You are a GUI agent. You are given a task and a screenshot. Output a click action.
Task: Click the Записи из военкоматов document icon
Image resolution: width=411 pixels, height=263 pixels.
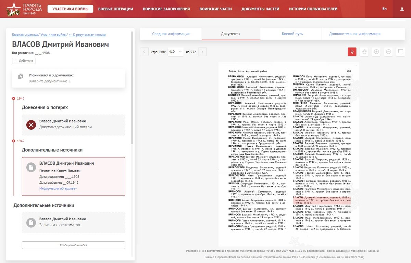[31, 223]
